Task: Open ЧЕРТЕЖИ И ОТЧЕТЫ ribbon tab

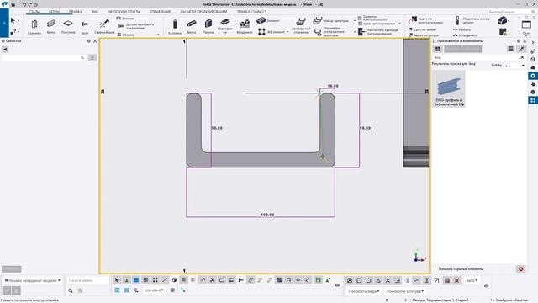Action: point(124,12)
